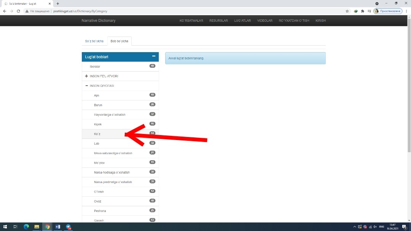Select the Bob bo'yicha tab
This screenshot has height=231, width=411.
tap(119, 41)
